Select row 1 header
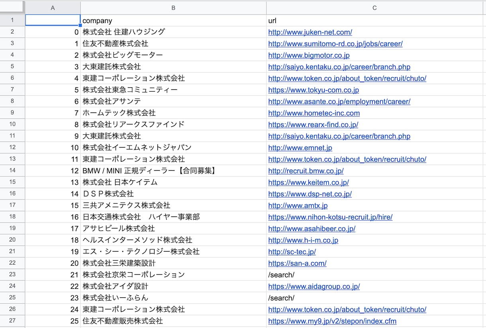Screen dimensions: 486x328 (x=12, y=20)
